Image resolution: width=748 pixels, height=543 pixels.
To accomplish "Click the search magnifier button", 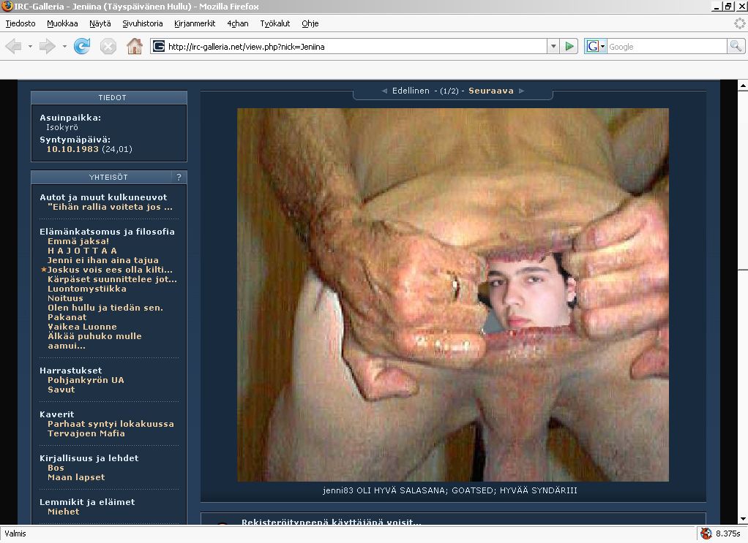I will pyautogui.click(x=736, y=47).
